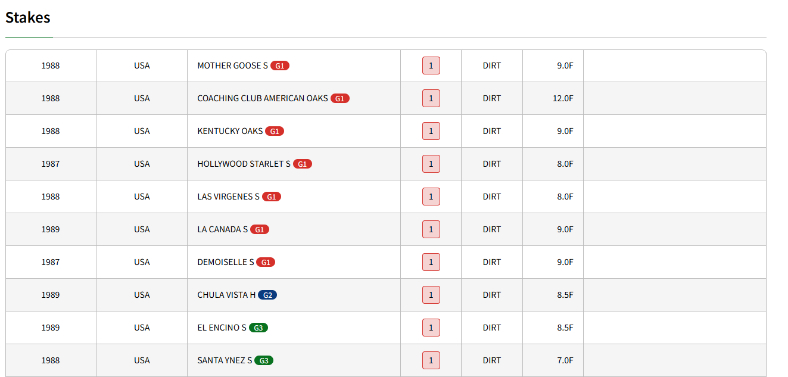Click the 9.0F distance in Kentucky Oaks row
This screenshot has height=377, width=788.
tap(565, 131)
